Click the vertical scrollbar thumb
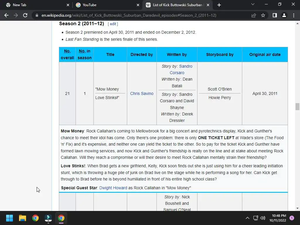This screenshot has height=225, width=300. 297,107
